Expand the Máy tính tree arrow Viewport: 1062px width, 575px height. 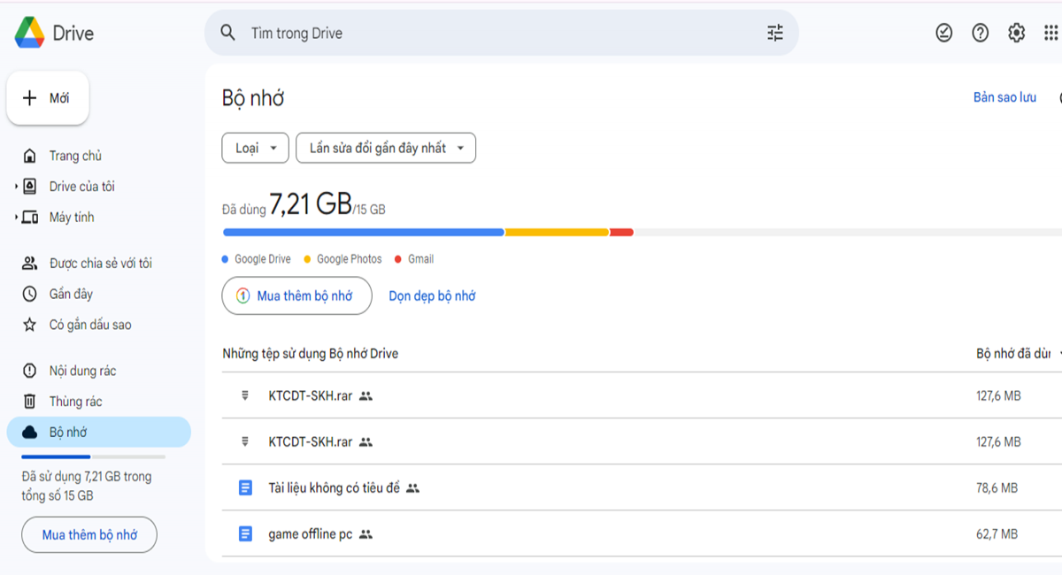[x=16, y=218]
